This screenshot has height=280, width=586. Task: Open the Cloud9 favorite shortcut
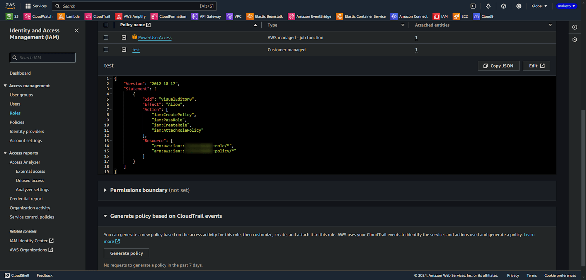tap(483, 16)
